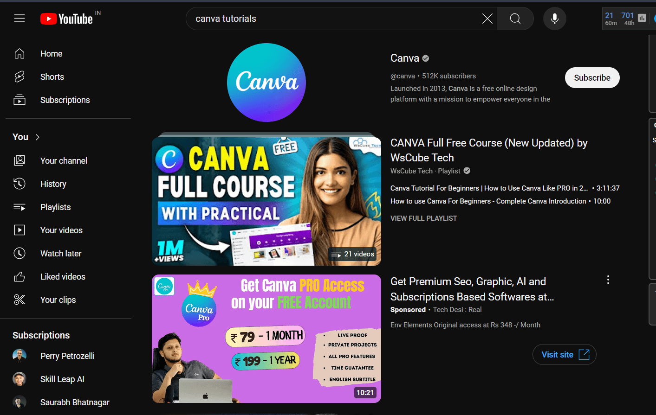Click the magnifier search button
Image resolution: width=656 pixels, height=415 pixels.
tap(515, 19)
